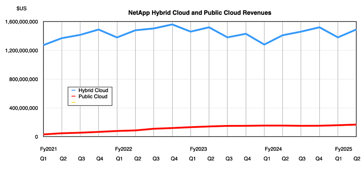Click the 1,600,000,000 y-axis value
This screenshot has width=362, height=181.
(22, 22)
